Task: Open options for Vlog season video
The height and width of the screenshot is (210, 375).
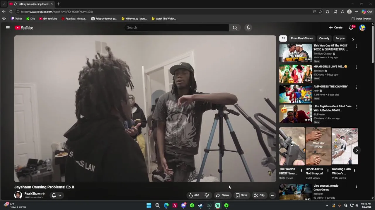Action: coord(356,186)
